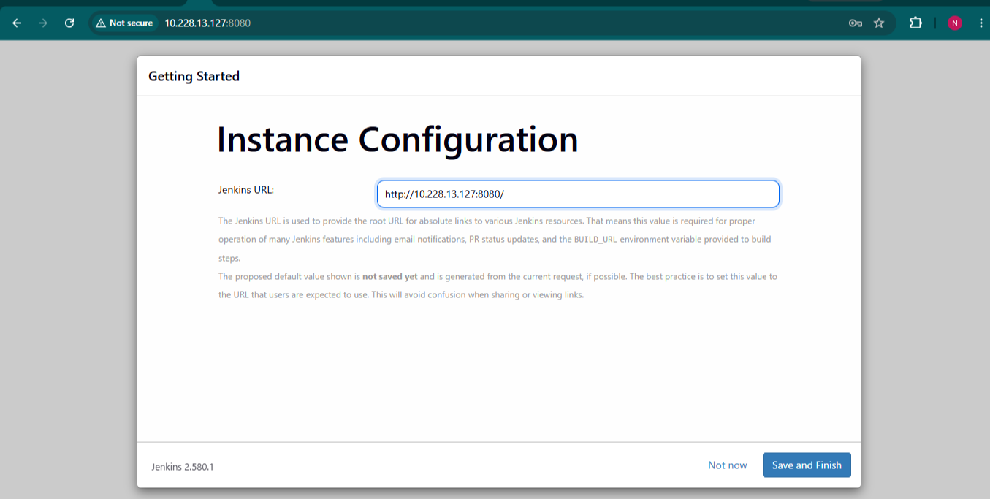Reload the current page
This screenshot has width=990, height=499.
point(69,23)
